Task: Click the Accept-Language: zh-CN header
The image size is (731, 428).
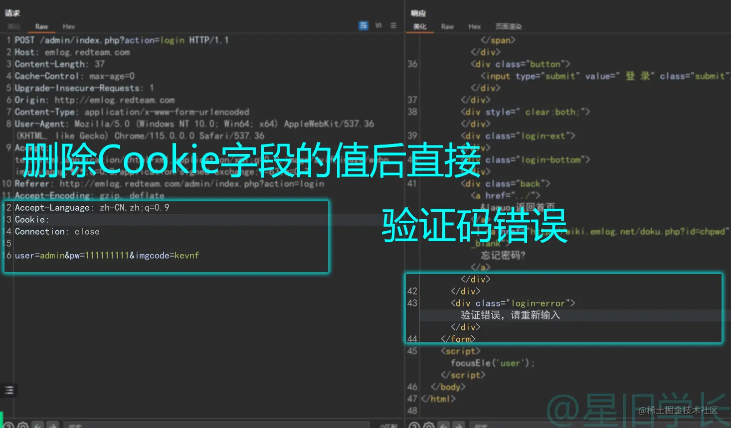Action: 92,207
